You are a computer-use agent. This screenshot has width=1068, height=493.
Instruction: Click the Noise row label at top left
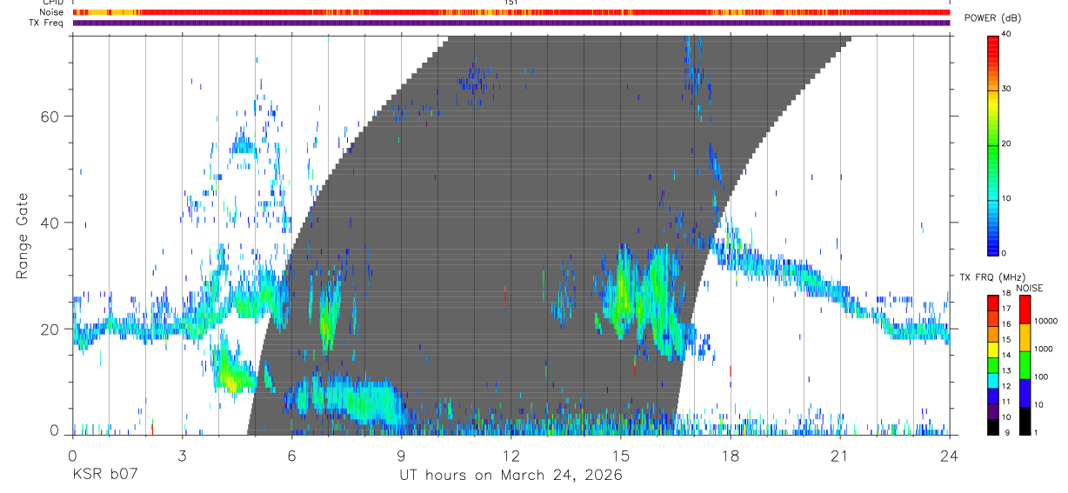(51, 12)
